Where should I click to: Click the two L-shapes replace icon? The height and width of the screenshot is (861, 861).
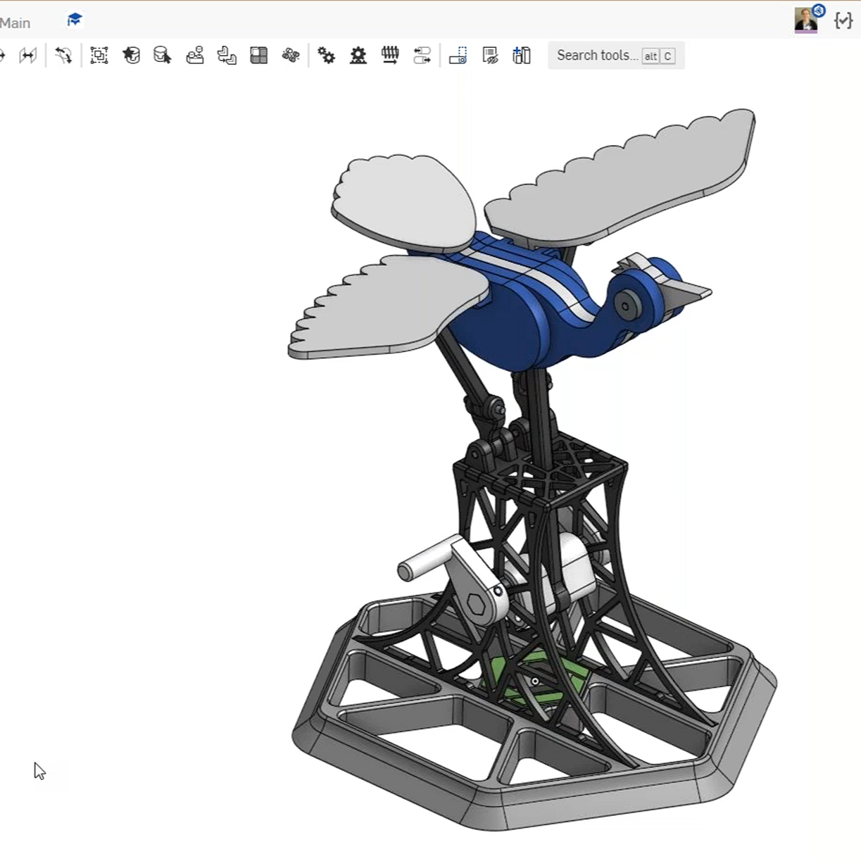pos(227,56)
